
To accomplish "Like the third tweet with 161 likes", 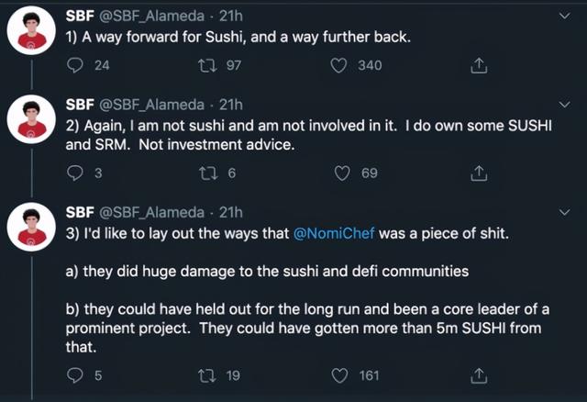I will click(339, 374).
